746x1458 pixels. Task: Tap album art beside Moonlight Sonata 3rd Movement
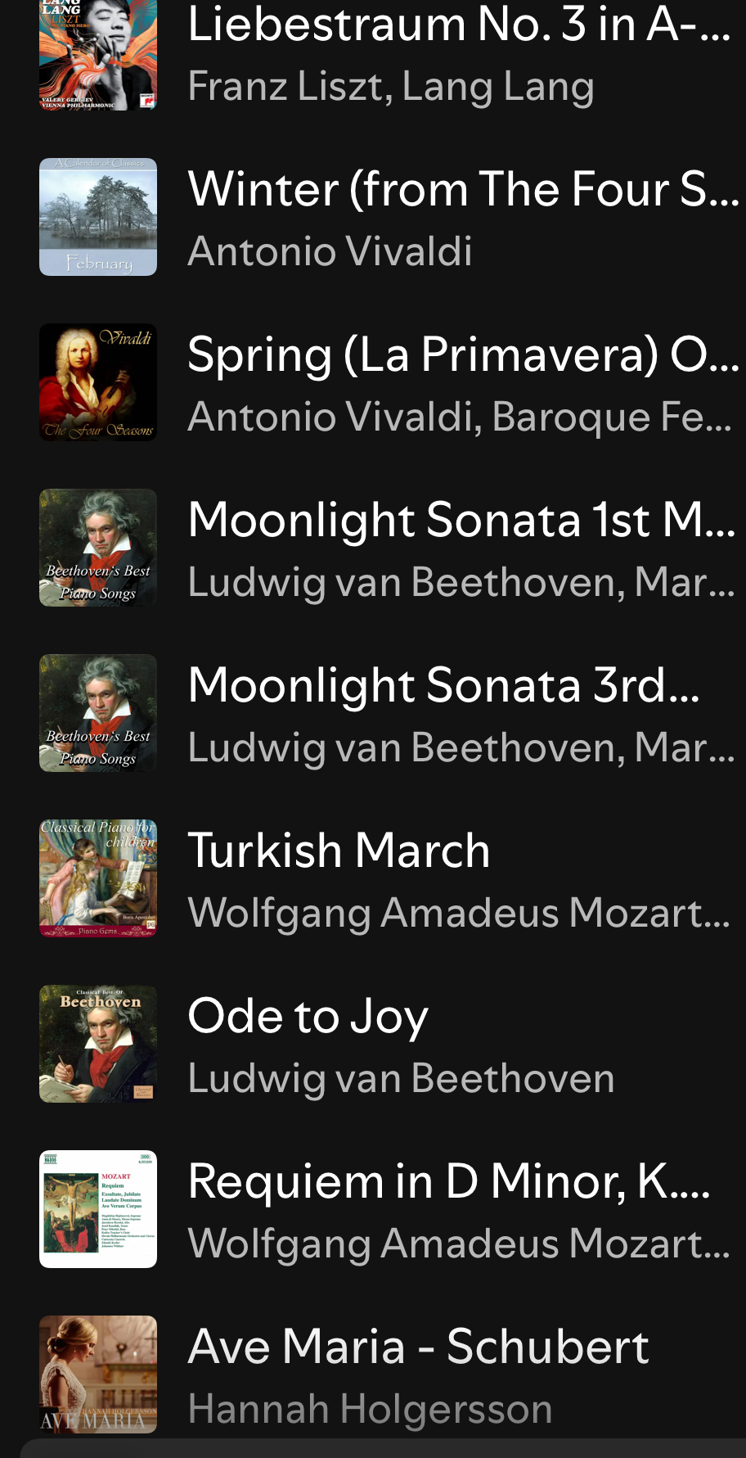click(x=98, y=713)
